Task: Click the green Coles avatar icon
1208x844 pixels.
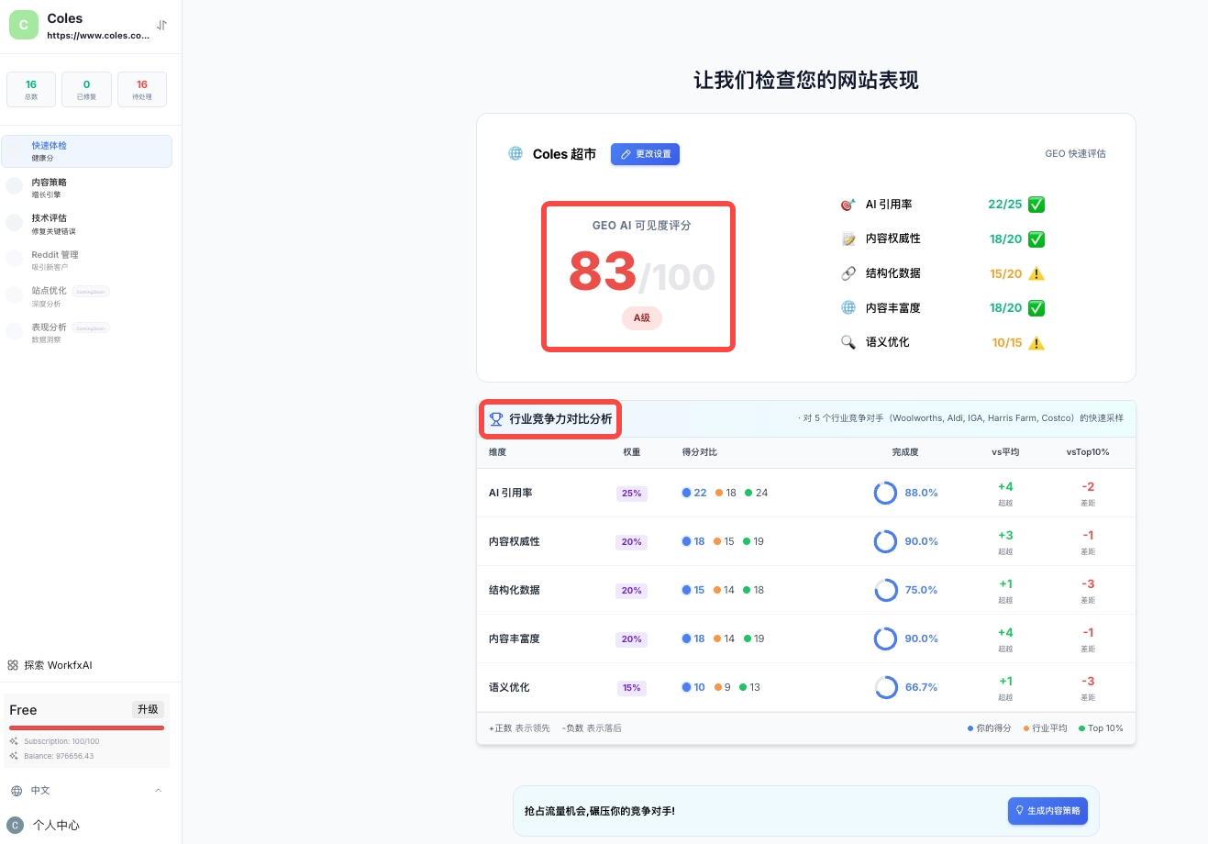Action: tap(24, 26)
